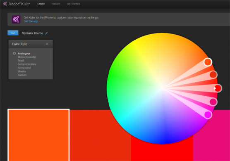This screenshot has height=161, width=230.
Task: Click the iPhone promotion banner text
Action: coord(61,18)
